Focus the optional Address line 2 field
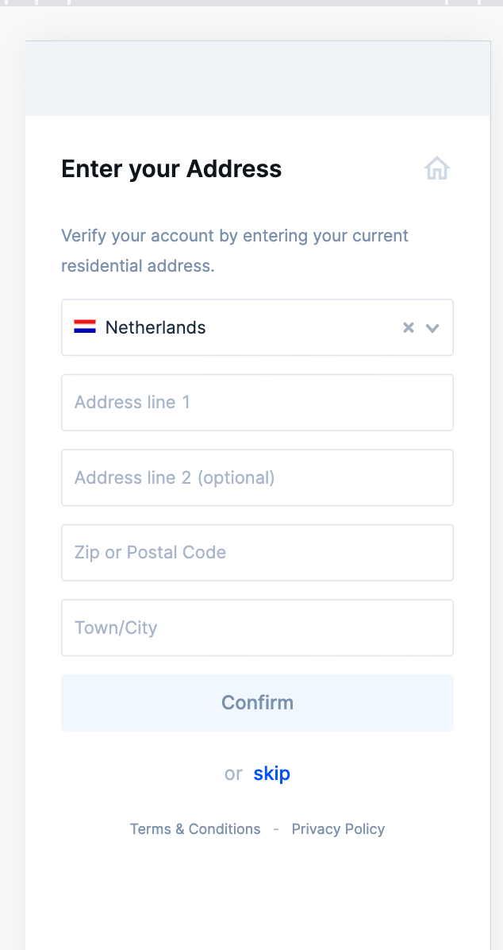503x950 pixels. click(x=257, y=477)
